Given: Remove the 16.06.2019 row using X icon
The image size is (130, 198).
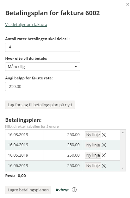Looking at the screenshot, I should click(104, 166).
